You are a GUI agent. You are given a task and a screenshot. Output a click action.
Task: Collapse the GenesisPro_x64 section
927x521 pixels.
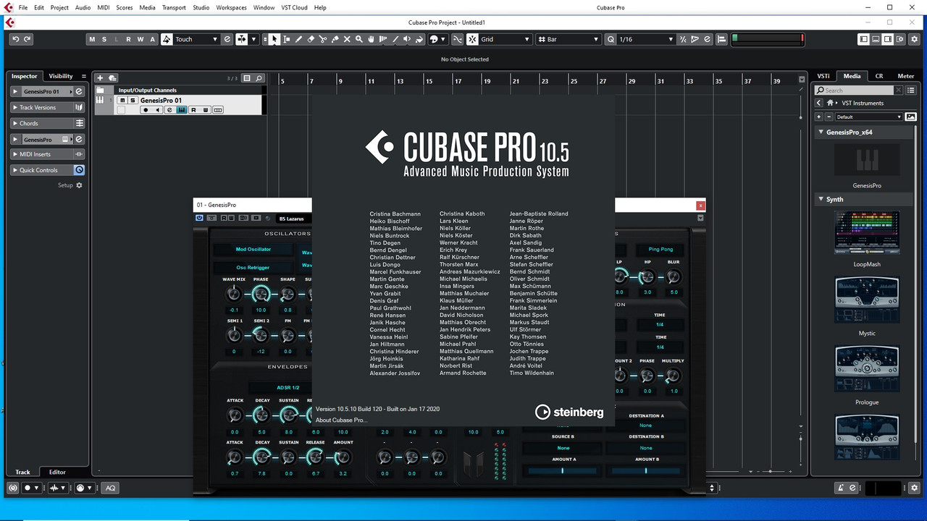pos(821,132)
